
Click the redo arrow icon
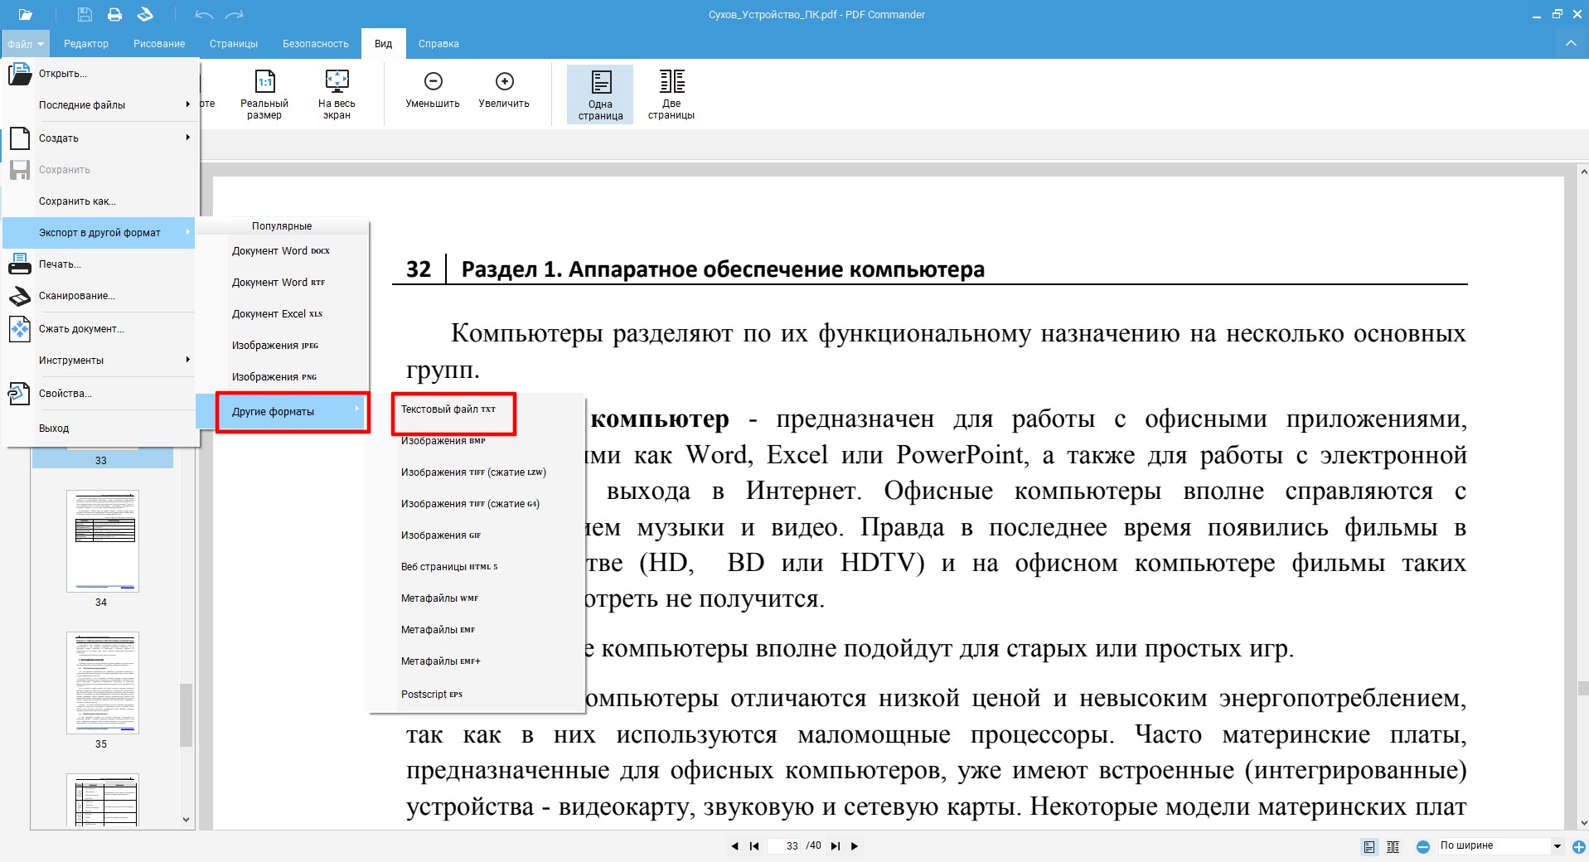click(x=235, y=14)
